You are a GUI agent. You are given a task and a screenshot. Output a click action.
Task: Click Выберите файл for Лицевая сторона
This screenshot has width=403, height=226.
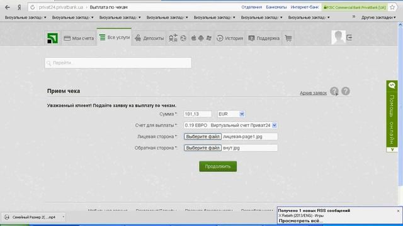pyautogui.click(x=203, y=137)
